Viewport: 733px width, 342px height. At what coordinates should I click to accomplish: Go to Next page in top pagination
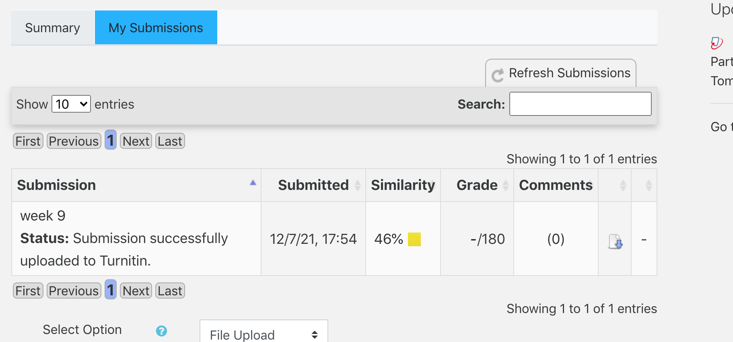click(136, 141)
